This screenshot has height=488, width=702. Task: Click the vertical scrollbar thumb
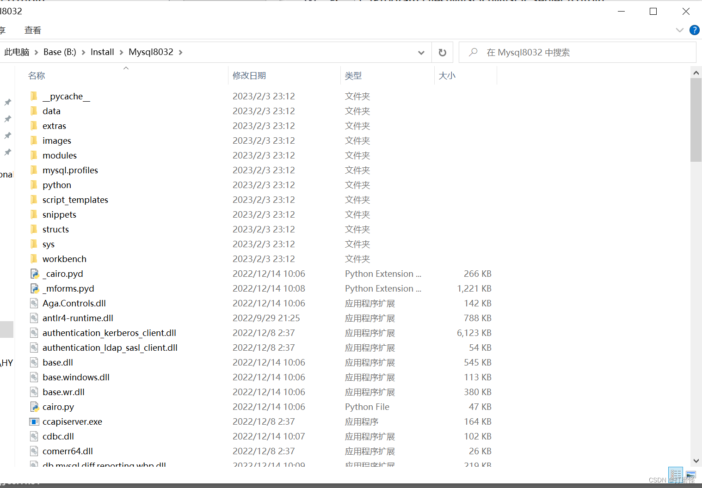696,119
